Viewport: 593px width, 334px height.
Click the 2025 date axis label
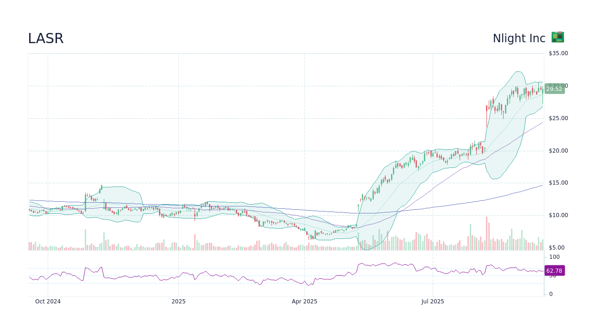click(178, 301)
